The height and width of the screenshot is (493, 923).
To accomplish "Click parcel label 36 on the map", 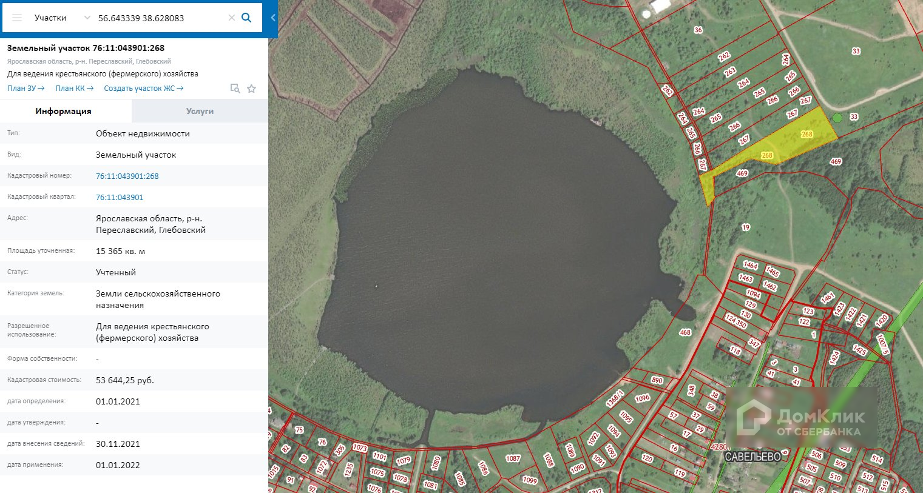I will pyautogui.click(x=698, y=30).
